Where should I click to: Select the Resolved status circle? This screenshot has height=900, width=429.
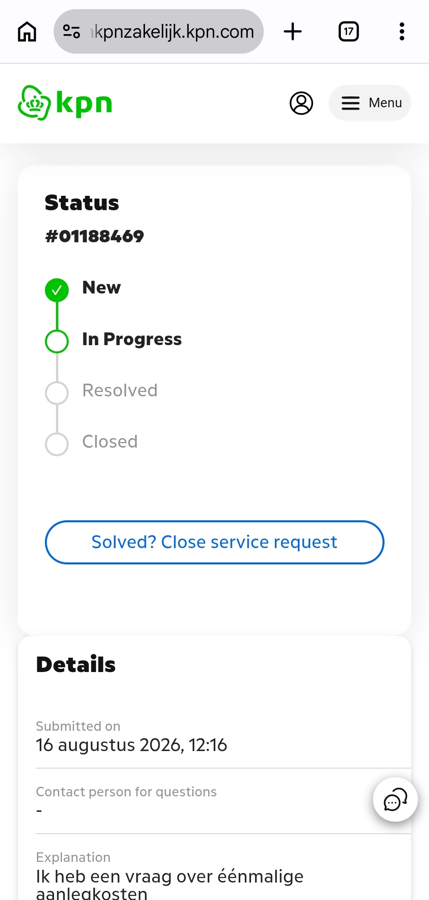coord(57,393)
